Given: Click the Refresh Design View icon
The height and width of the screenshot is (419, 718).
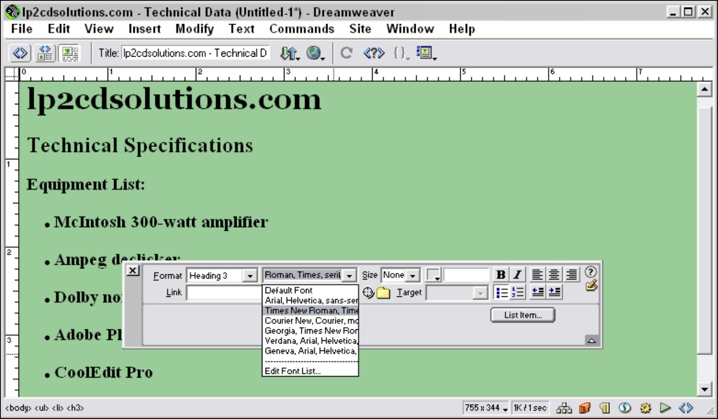Looking at the screenshot, I should 347,53.
